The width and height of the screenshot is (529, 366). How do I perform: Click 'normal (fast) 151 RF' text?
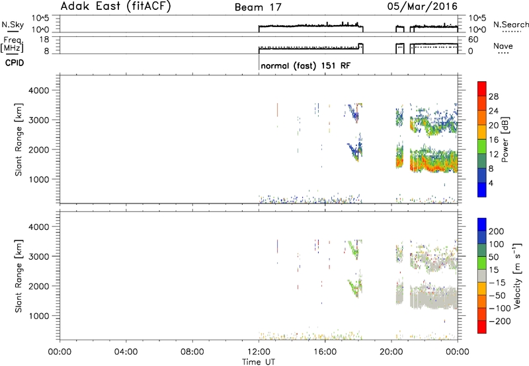pos(305,65)
